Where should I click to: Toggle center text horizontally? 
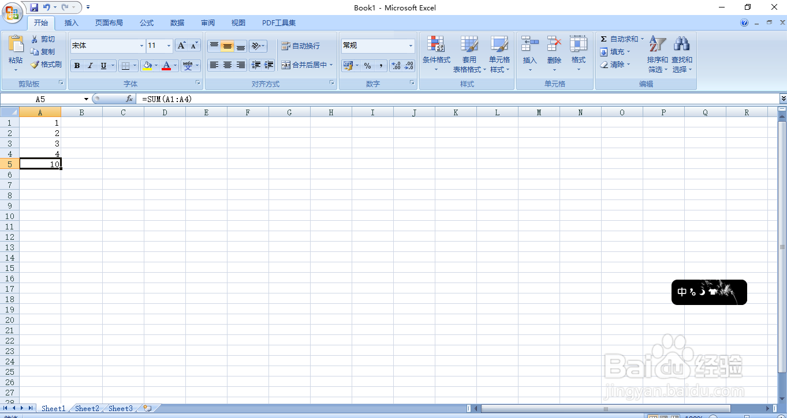click(227, 65)
